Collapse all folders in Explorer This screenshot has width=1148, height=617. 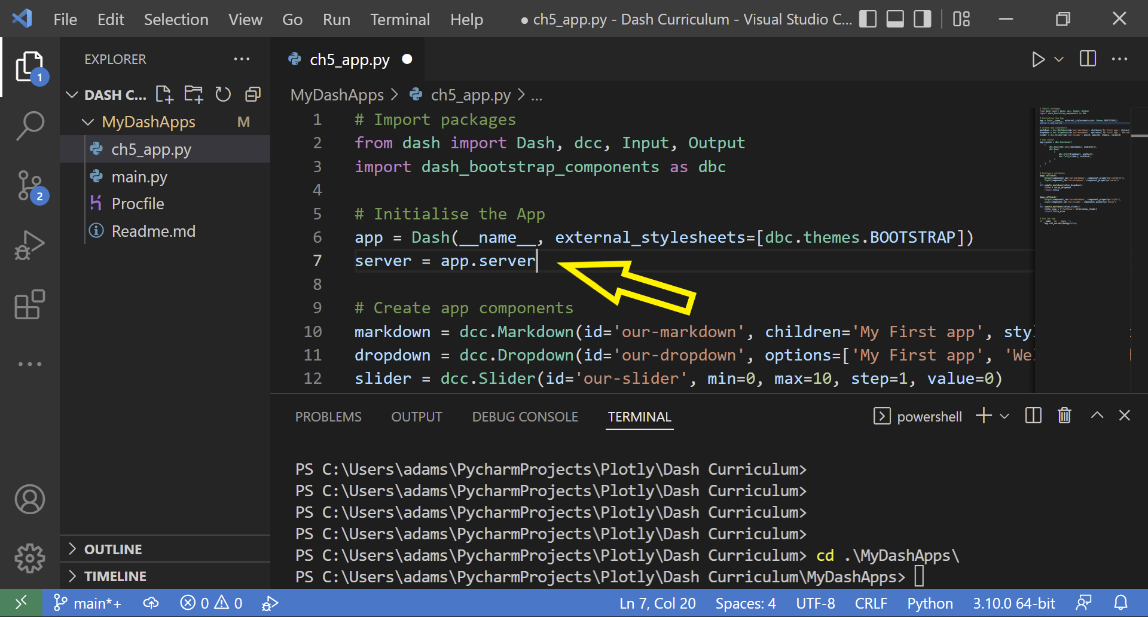point(253,94)
